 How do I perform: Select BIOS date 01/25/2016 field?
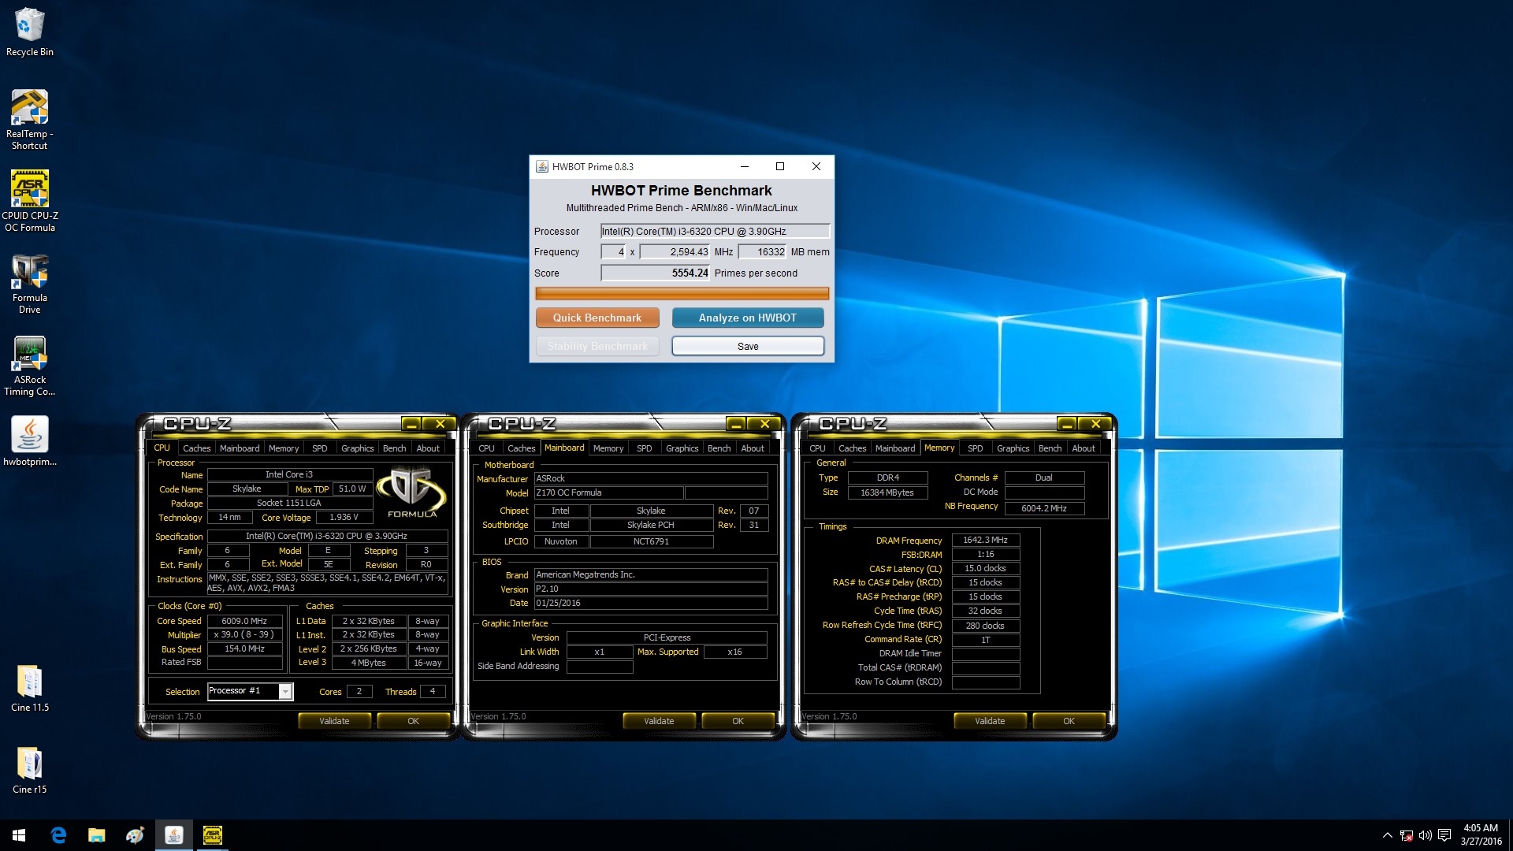[x=651, y=603]
